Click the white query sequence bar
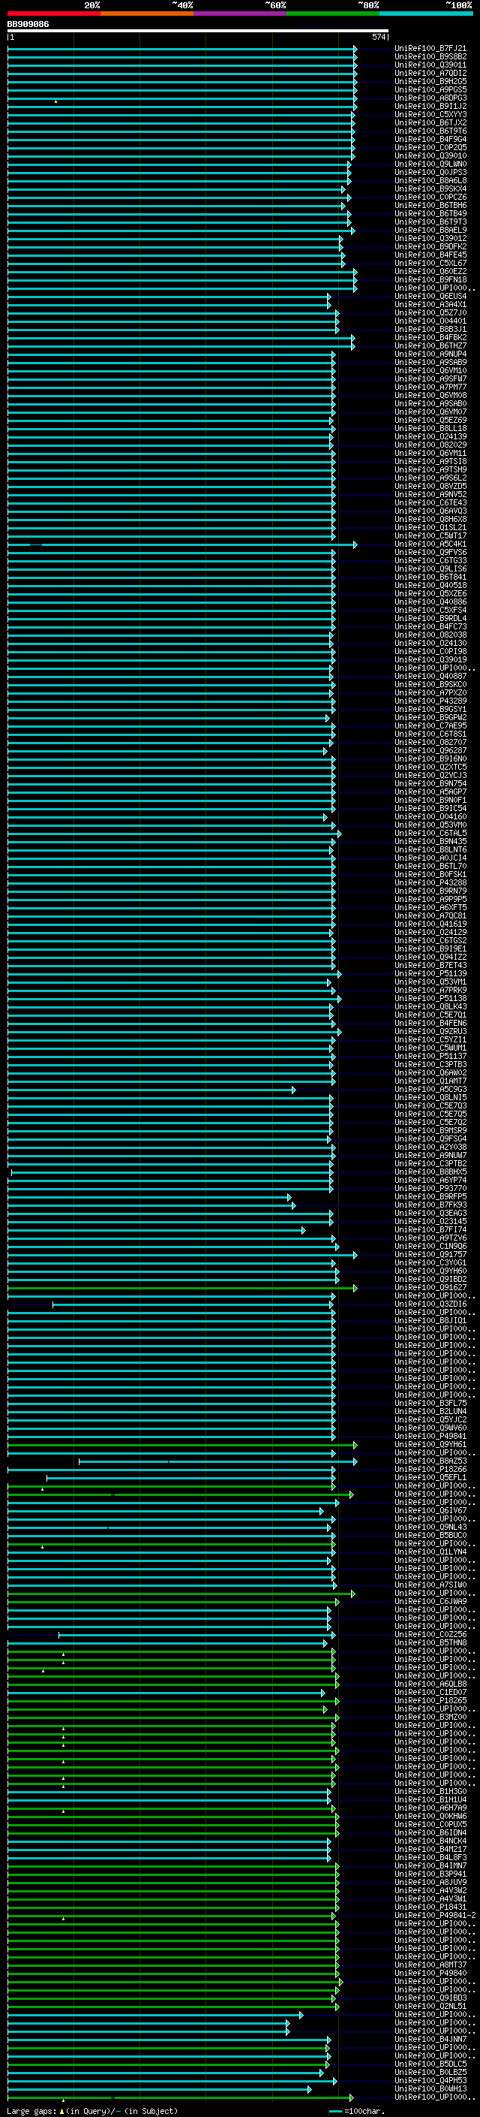 (198, 32)
